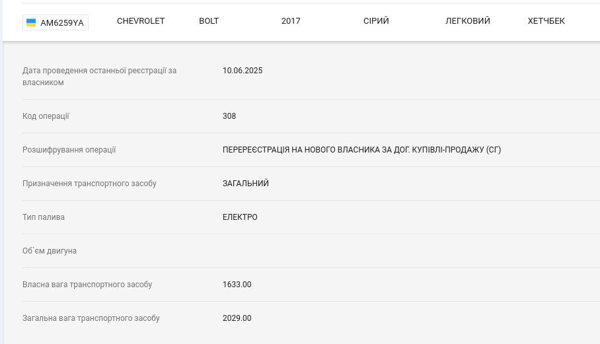Viewport: 600px width, 344px height.
Task: Click the BOLT model text
Action: tap(209, 21)
